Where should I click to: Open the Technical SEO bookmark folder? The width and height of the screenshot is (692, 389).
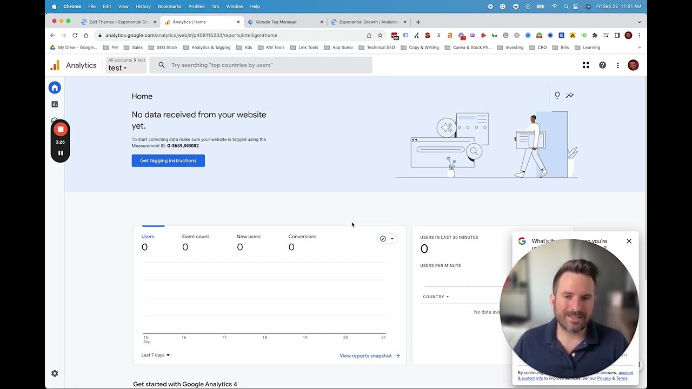coord(377,48)
